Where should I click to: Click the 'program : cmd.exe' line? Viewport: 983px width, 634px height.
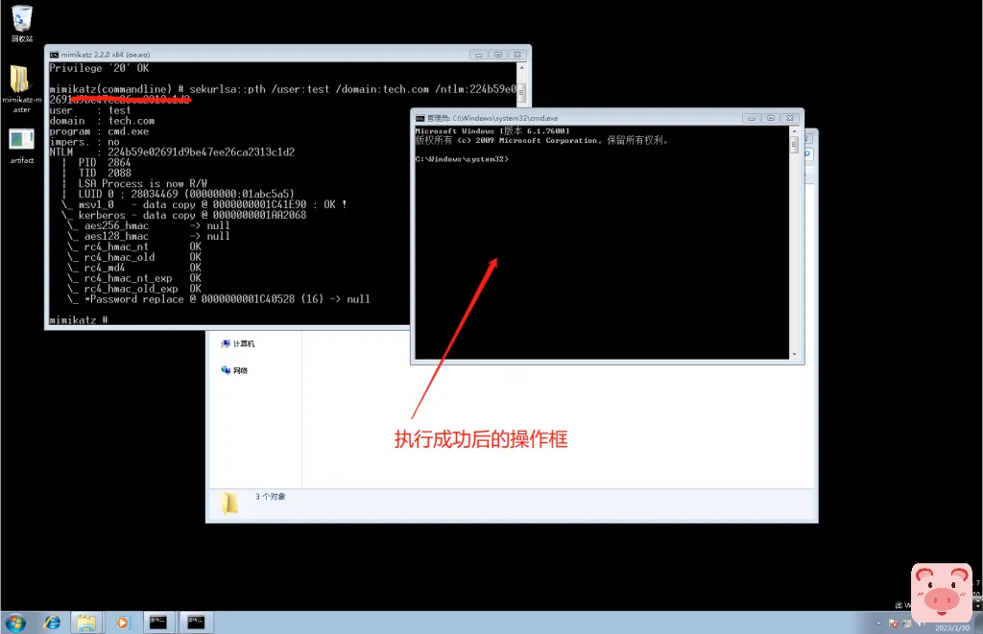(x=99, y=131)
